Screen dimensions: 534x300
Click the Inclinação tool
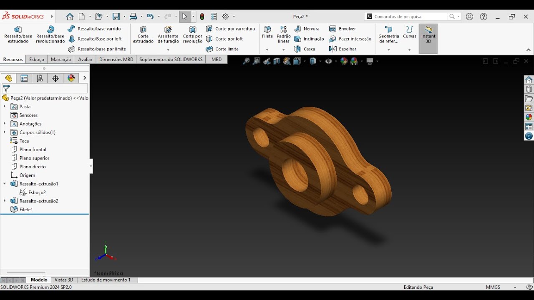(309, 39)
